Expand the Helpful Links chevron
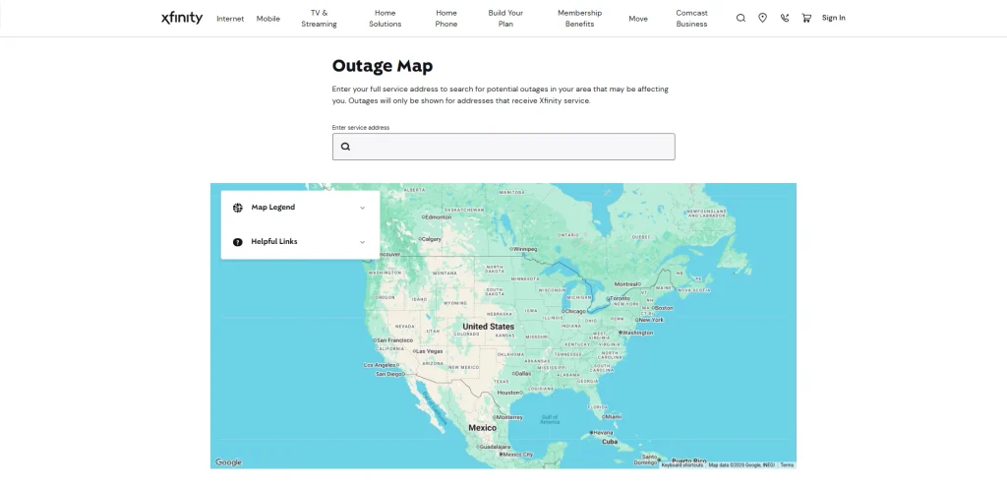The height and width of the screenshot is (490, 1007). pyautogui.click(x=362, y=242)
